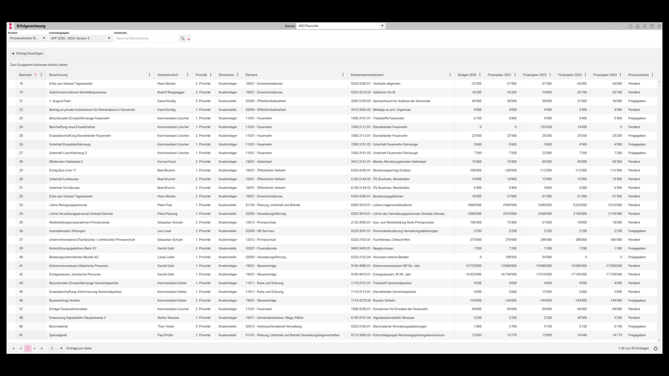Go to the last page of entries
669x376 pixels.
(x=42, y=348)
